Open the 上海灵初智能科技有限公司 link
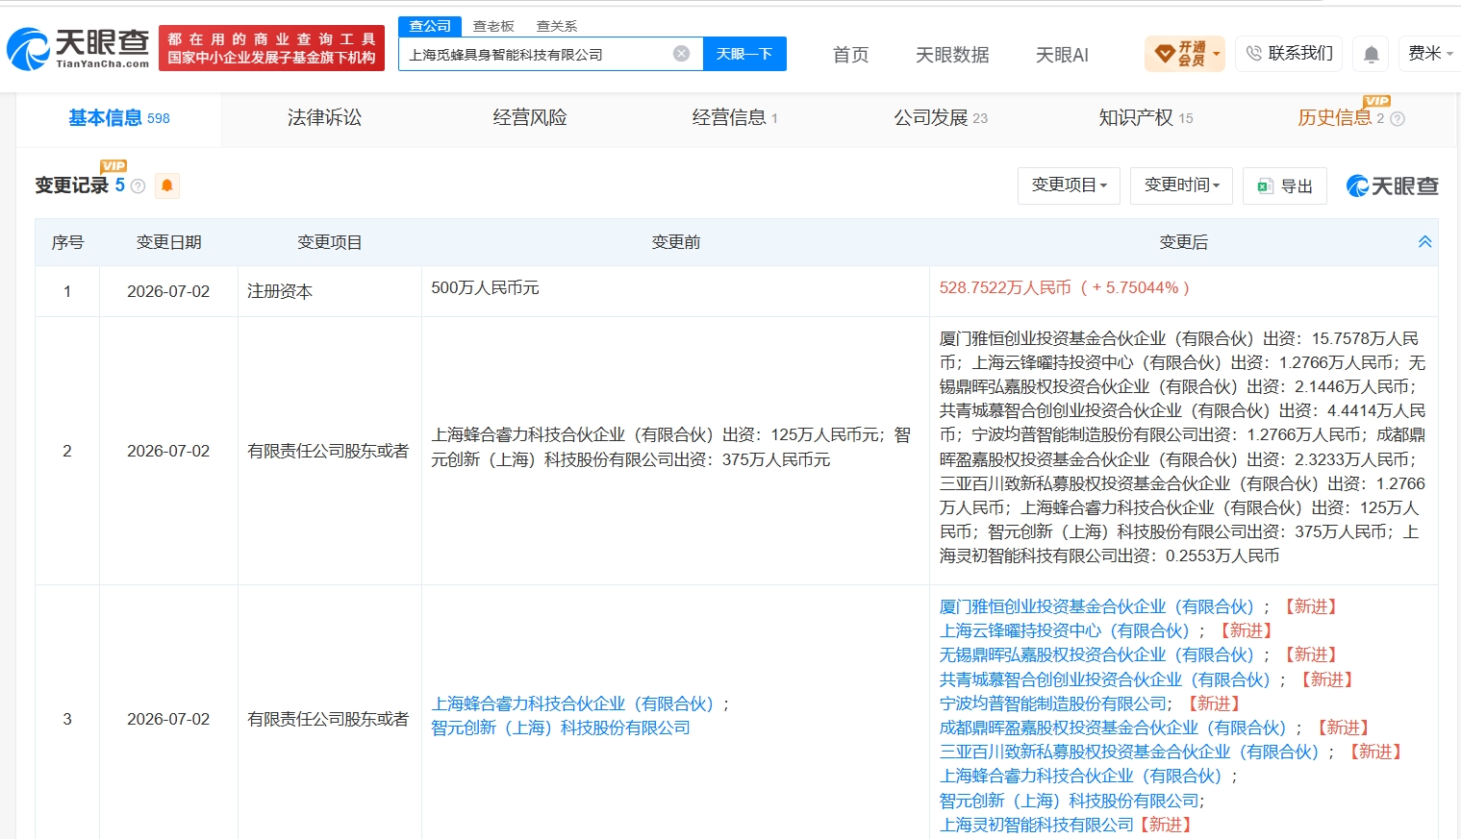 pyautogui.click(x=1037, y=826)
